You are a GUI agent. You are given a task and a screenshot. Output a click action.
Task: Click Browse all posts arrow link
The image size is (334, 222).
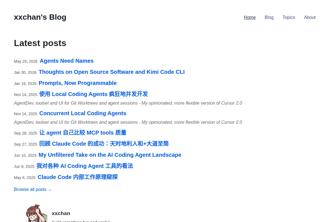[33, 190]
